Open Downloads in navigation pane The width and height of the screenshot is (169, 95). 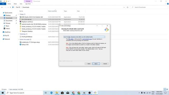[x=9, y=18]
